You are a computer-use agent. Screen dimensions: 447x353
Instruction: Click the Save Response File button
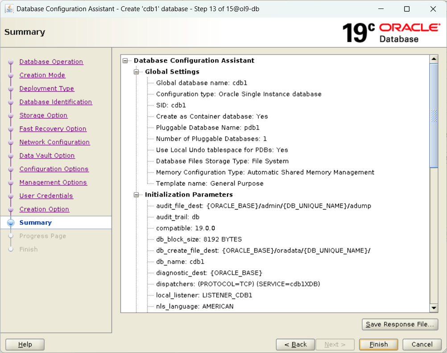click(x=400, y=324)
